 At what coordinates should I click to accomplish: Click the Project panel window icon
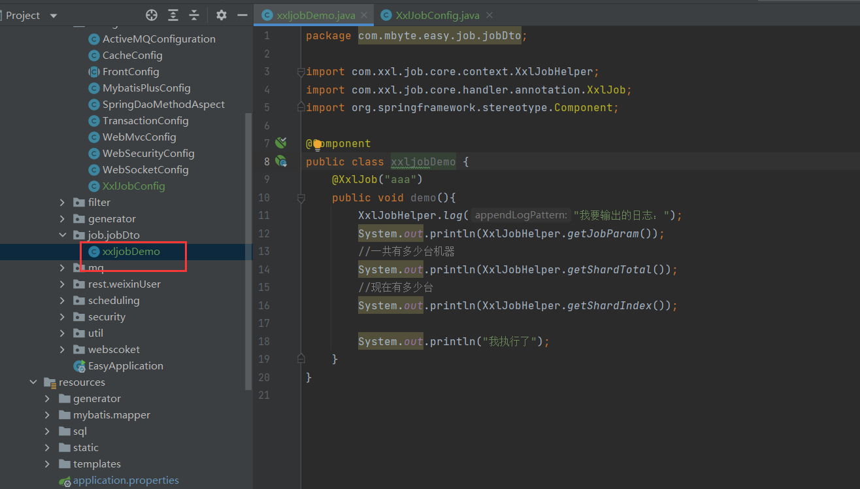click(x=1, y=16)
